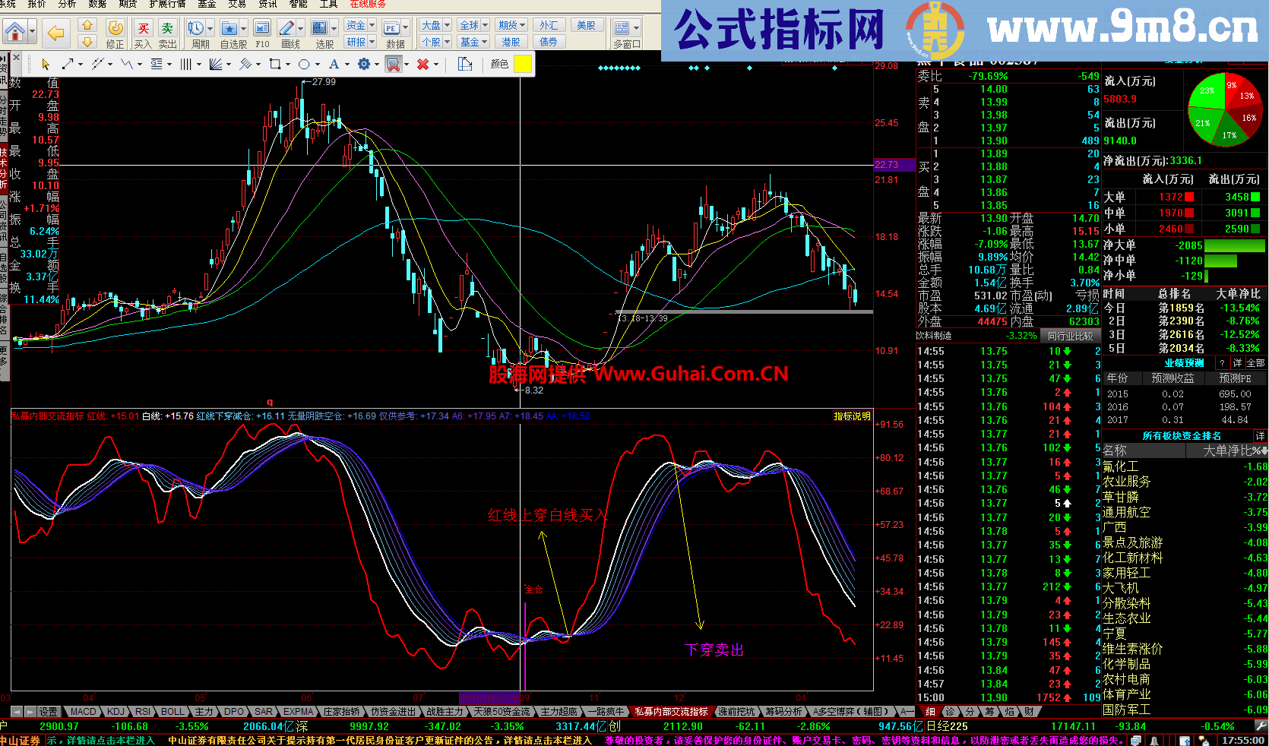Switch to the KDJ indicator tab
The height and width of the screenshot is (746, 1269).
[116, 712]
